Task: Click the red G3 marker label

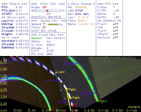Action: pos(75,105)
